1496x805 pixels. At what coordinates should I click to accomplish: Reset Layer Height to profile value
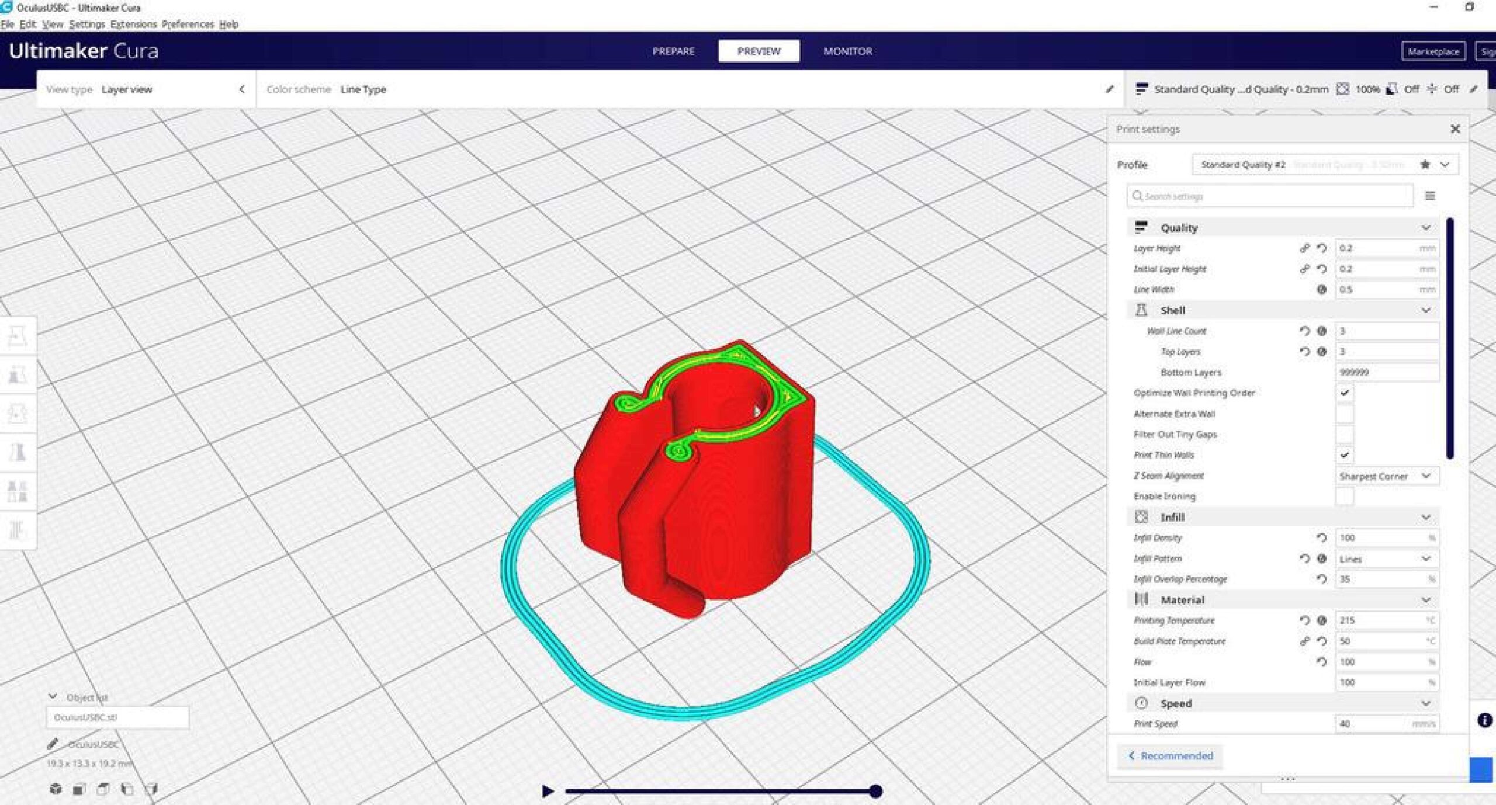pos(1321,248)
